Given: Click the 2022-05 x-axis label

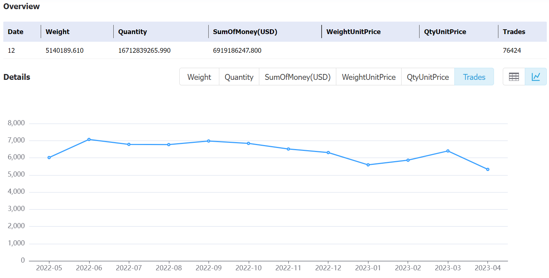Looking at the screenshot, I should click(49, 268).
